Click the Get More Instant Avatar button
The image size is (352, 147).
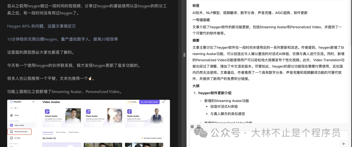(152, 138)
